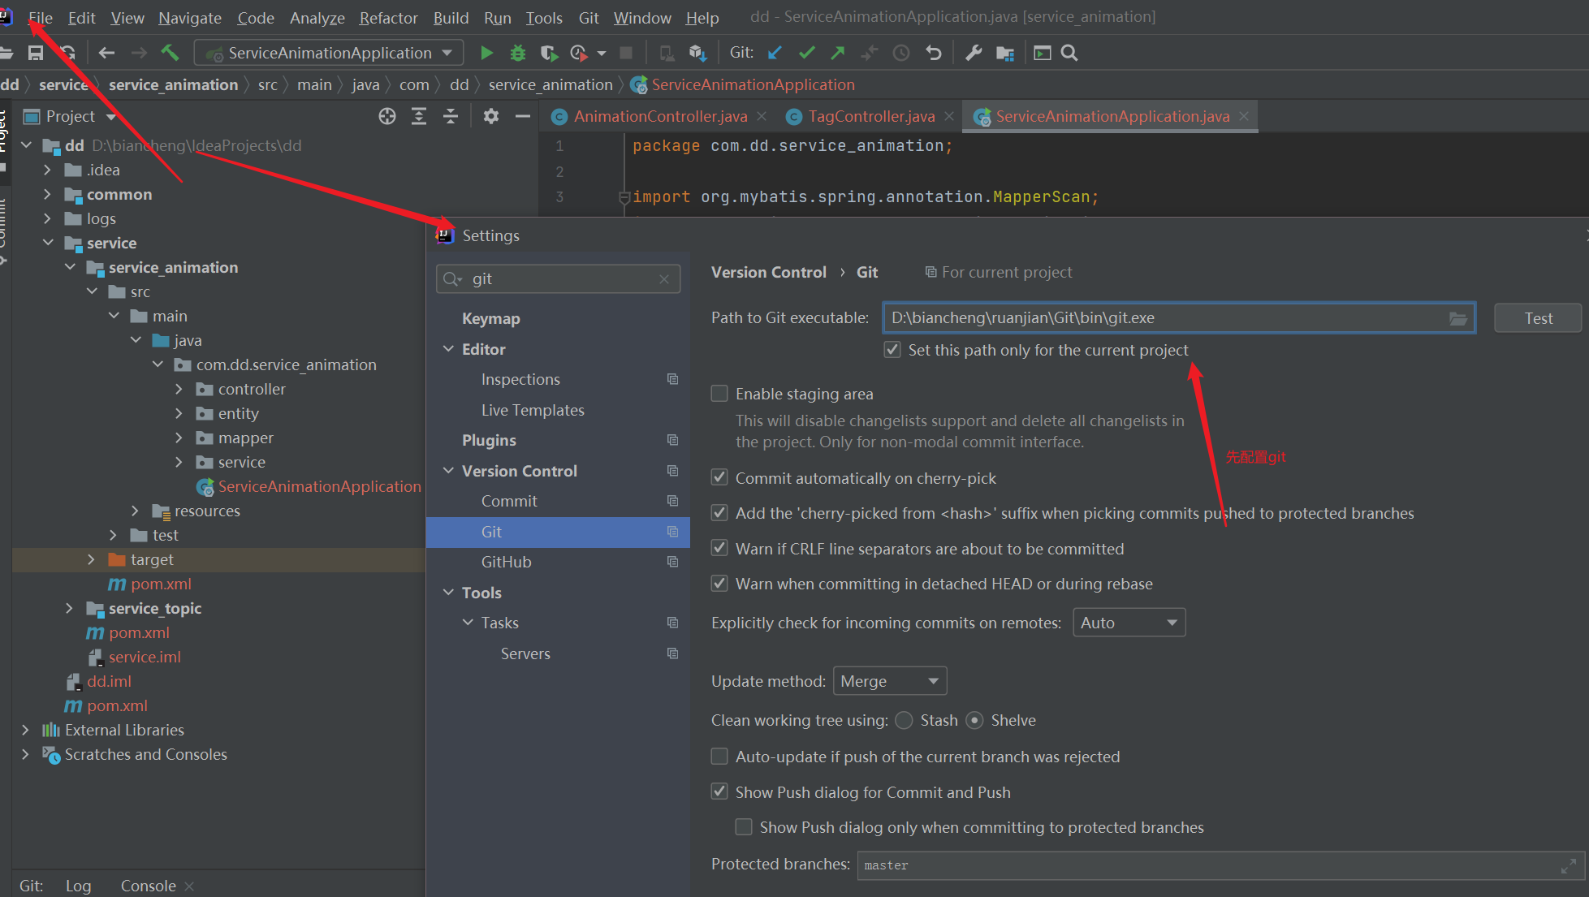Open the File menu
The height and width of the screenshot is (897, 1589).
tap(41, 18)
